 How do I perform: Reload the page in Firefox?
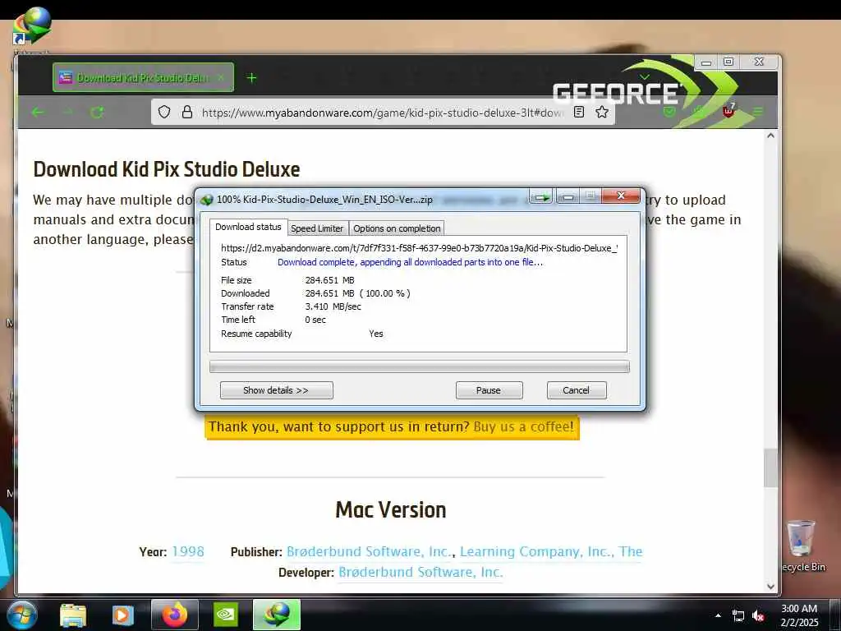click(97, 112)
